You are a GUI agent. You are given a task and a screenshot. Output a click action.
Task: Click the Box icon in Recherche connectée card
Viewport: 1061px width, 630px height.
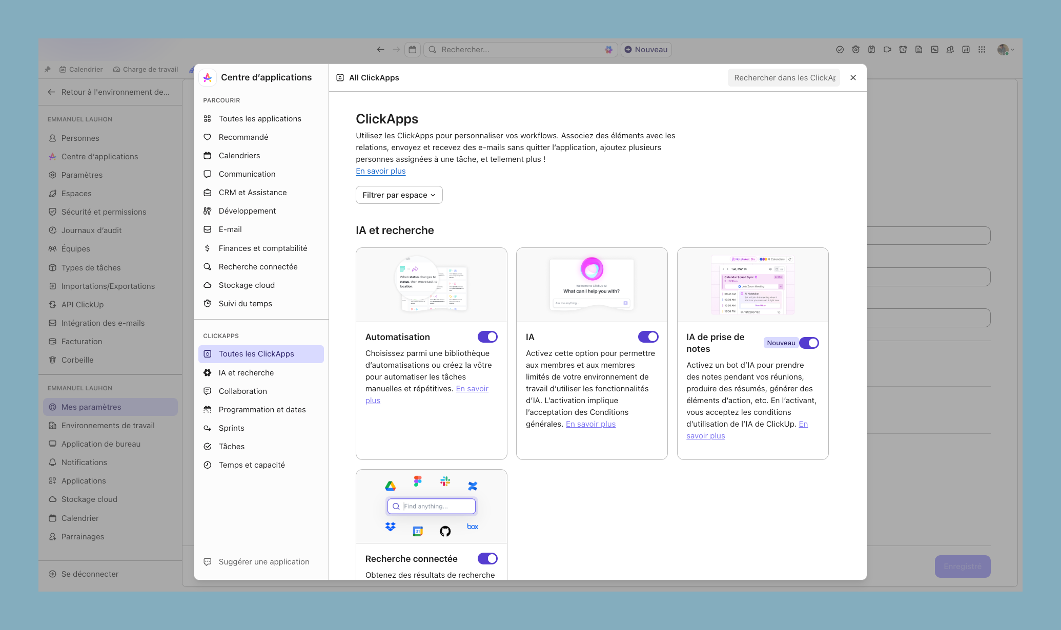click(473, 527)
